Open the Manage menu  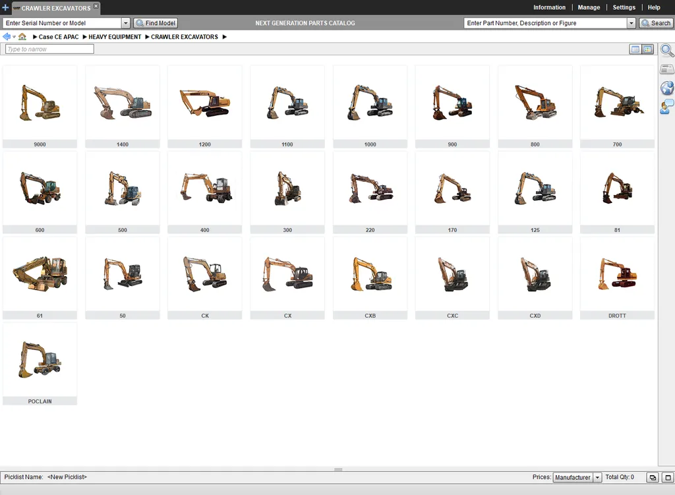589,7
